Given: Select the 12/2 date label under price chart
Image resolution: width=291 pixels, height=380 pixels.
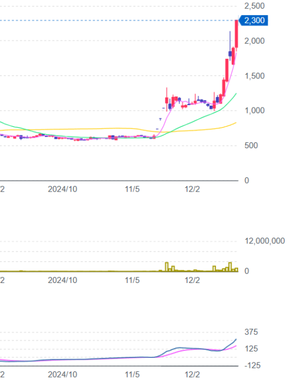Looking at the screenshot, I should tap(192, 189).
